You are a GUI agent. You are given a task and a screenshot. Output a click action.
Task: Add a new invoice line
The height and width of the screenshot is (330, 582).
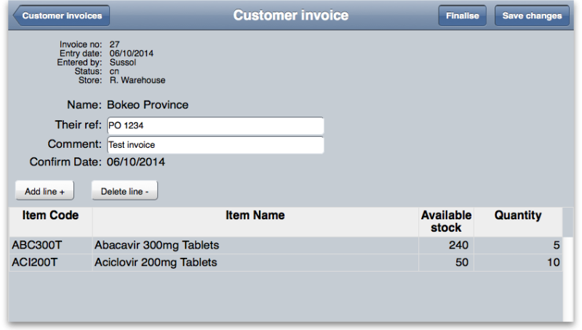click(x=44, y=191)
